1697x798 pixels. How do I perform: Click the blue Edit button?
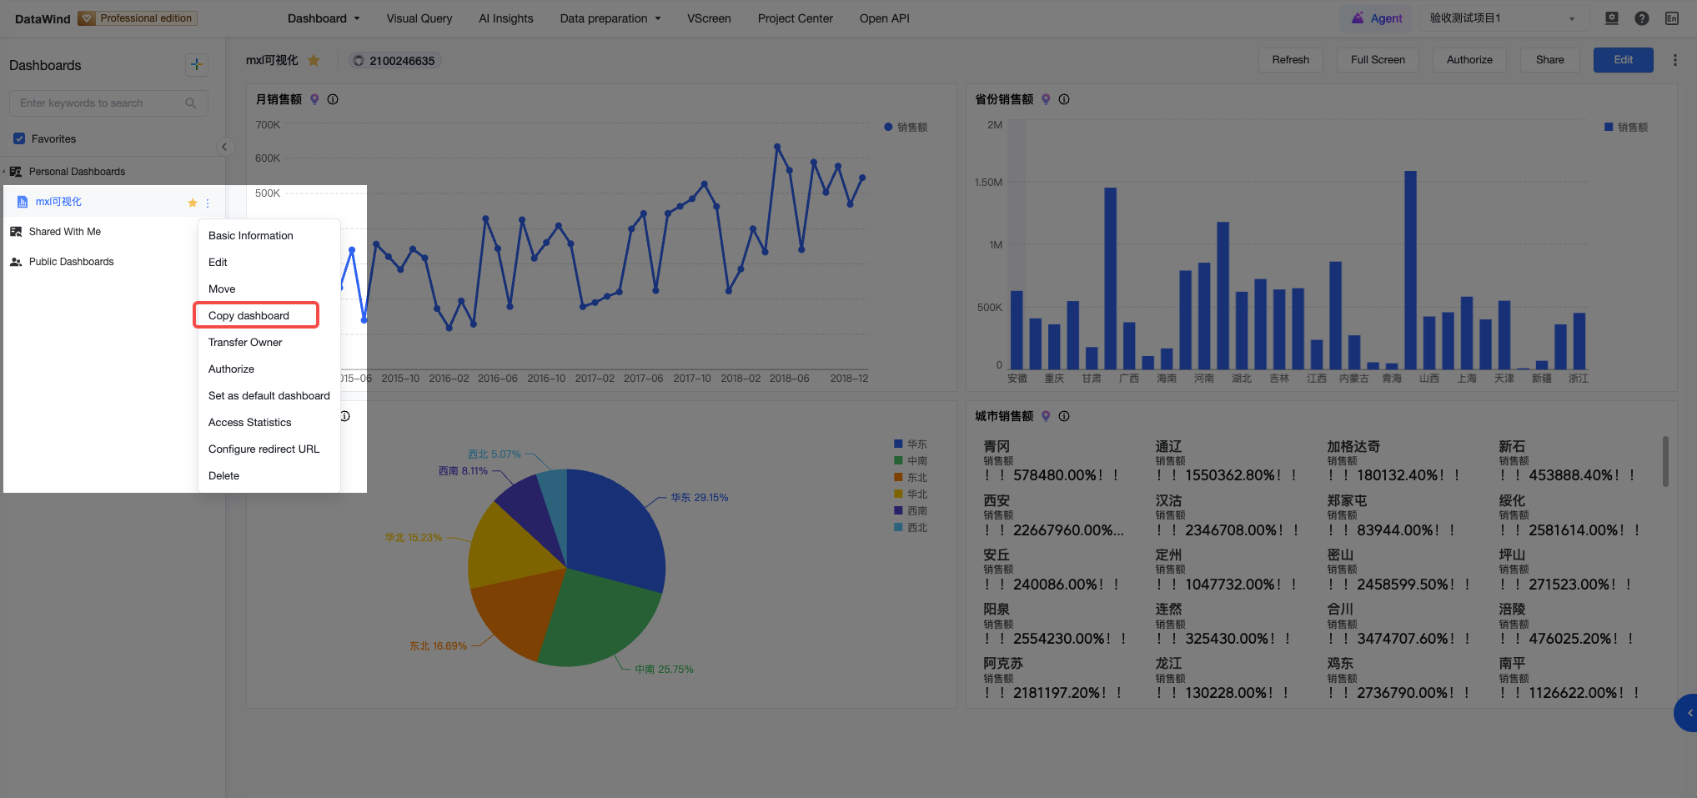point(1623,60)
